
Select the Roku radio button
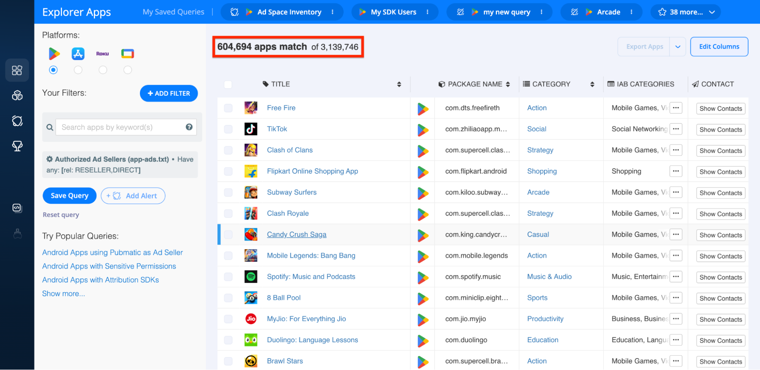[x=103, y=70]
